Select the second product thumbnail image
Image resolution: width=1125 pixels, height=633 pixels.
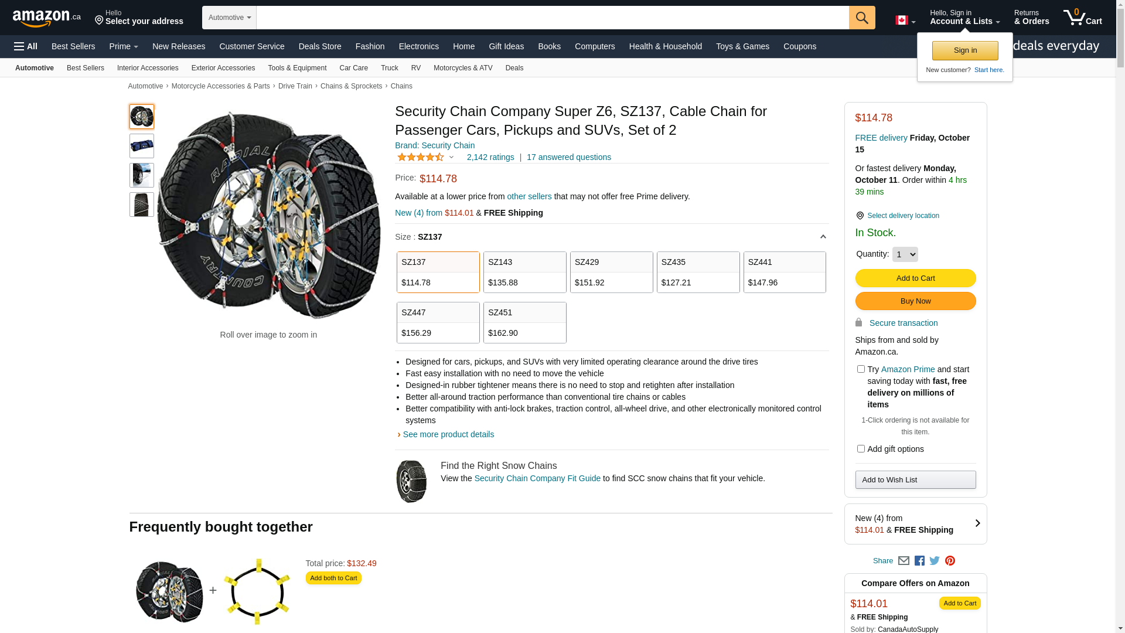click(142, 146)
